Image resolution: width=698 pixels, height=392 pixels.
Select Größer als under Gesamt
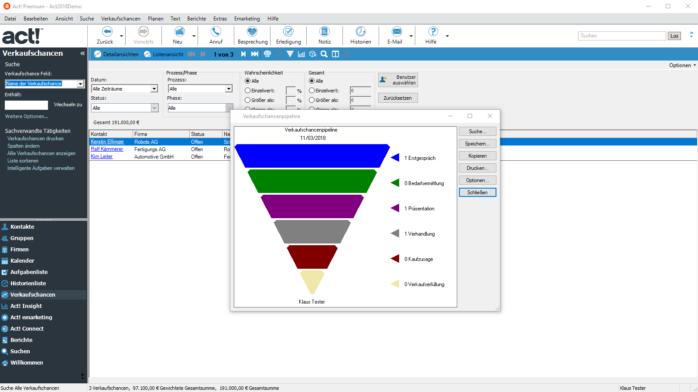[312, 100]
